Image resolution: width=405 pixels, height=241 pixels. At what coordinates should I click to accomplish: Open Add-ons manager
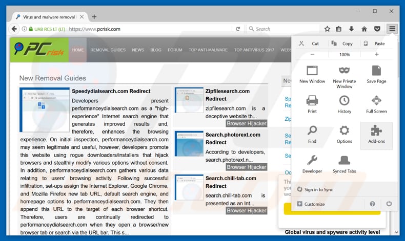[376, 136]
